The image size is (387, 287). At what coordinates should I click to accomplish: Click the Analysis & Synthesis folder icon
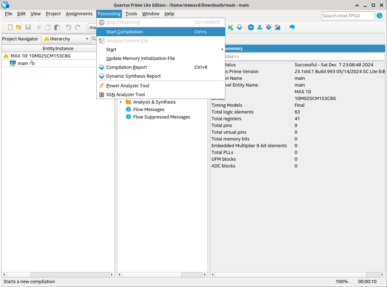(128, 102)
